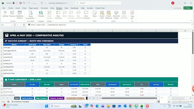The image size is (194, 109).
Task: Open the Power Pivot tab
Action: click(x=100, y=8)
